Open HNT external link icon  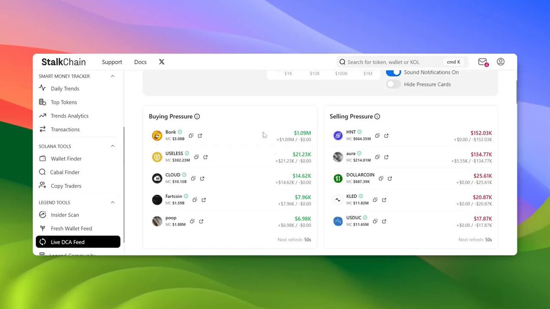(386, 136)
